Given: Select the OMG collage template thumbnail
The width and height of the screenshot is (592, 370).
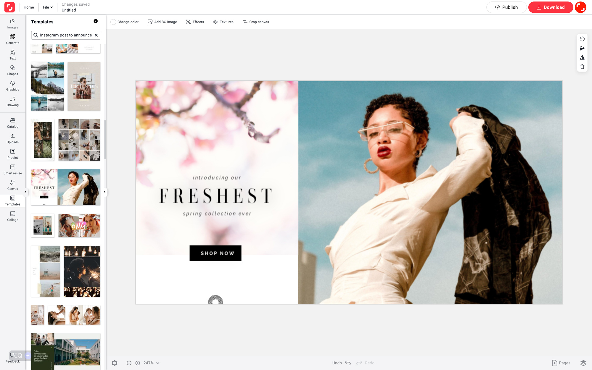Looking at the screenshot, I should (79, 225).
